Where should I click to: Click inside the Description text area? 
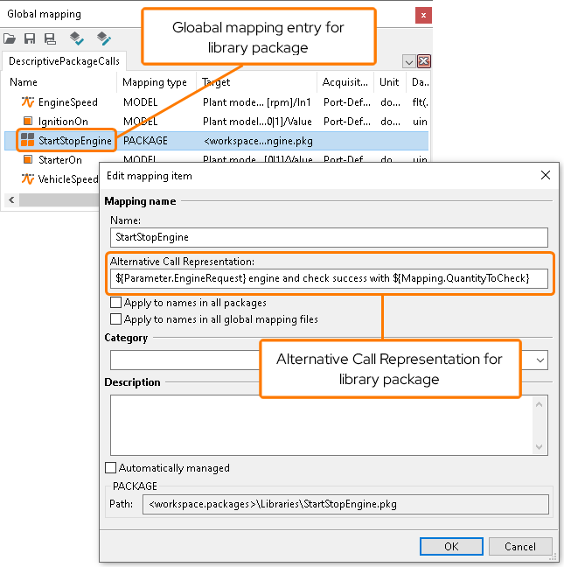point(322,425)
